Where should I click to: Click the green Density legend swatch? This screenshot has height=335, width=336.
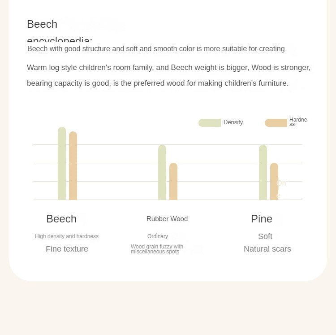coord(210,122)
